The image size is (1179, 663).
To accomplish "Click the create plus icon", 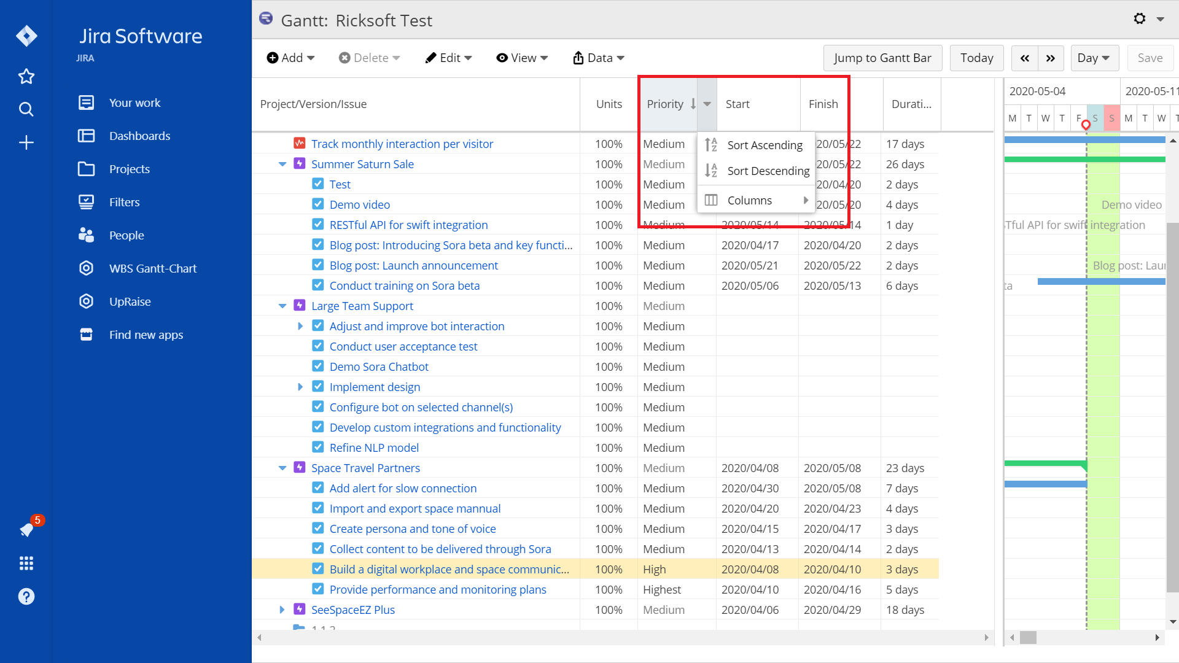I will 26,143.
